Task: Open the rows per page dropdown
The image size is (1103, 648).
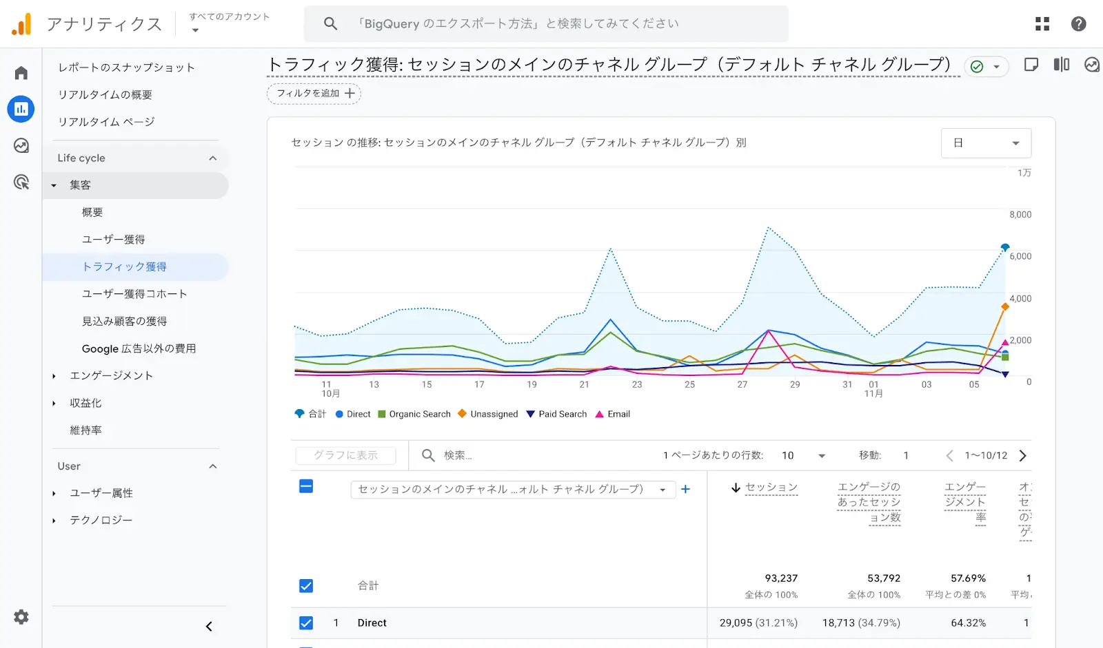Action: [x=803, y=456]
